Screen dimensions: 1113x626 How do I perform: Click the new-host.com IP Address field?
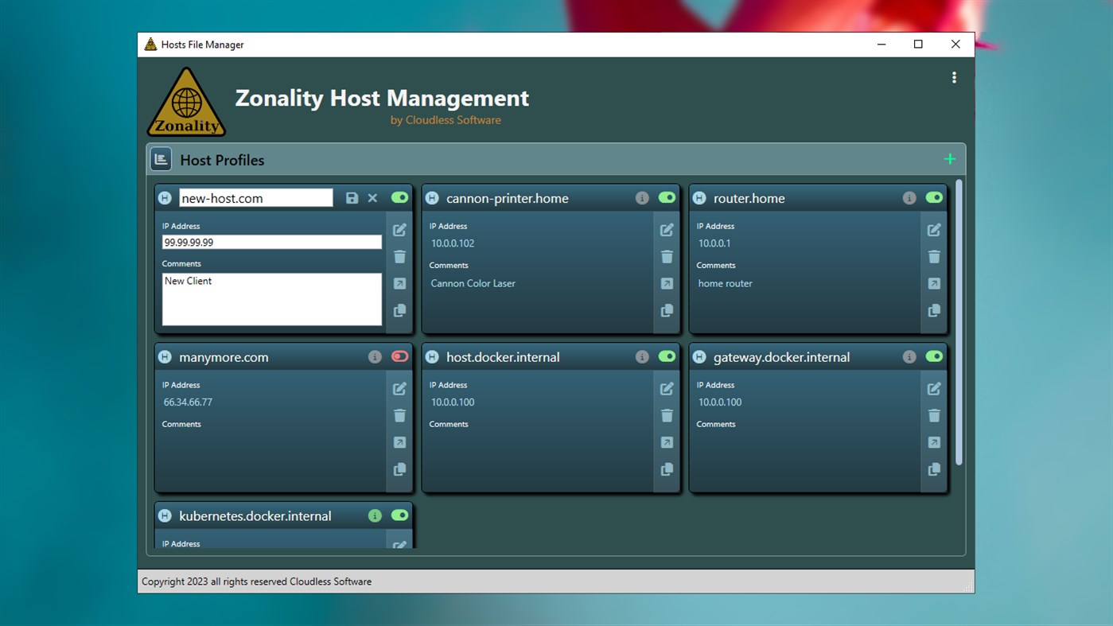coord(271,243)
